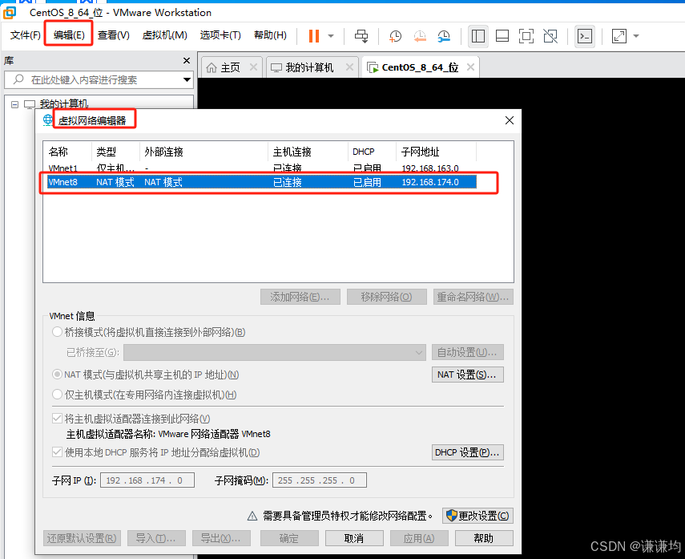Viewport: 685px width, 559px height.
Task: Click the full screen mode icon
Action: tap(526, 36)
